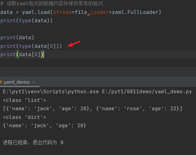This screenshot has width=196, height=155.
Task: Click the red arrow annotation
Action: (74, 44)
